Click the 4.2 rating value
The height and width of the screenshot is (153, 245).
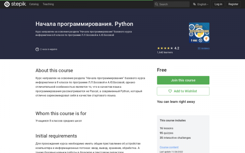coord(177,48)
